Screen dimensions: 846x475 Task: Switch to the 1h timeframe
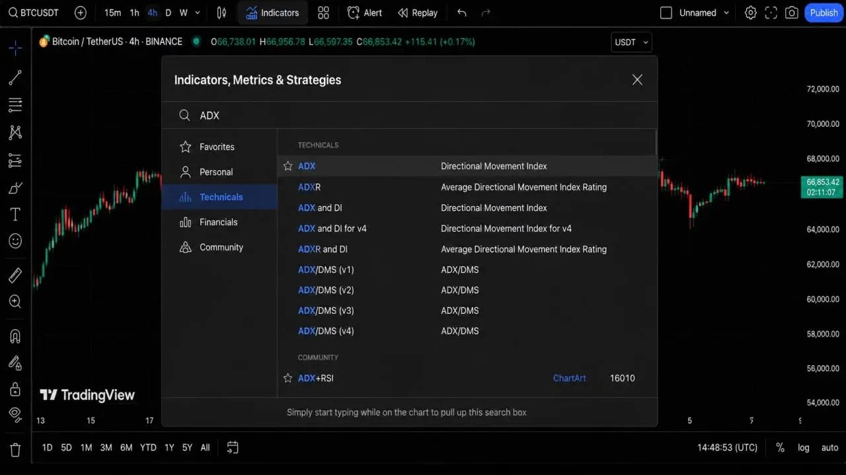(x=134, y=13)
